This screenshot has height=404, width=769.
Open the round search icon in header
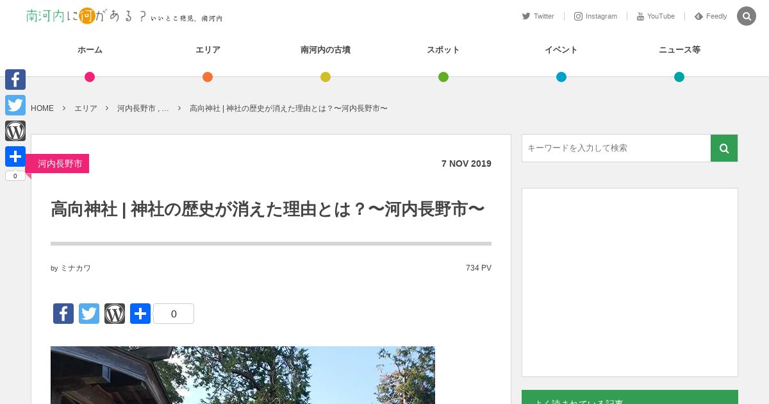coord(747,16)
